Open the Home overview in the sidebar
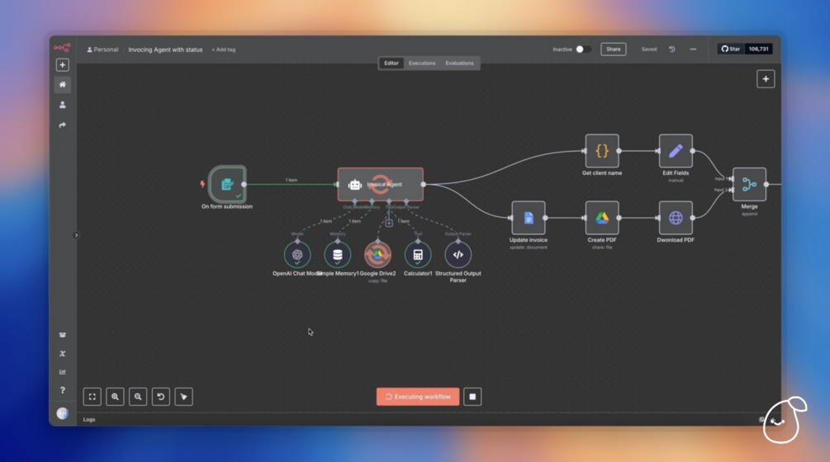Screen dimensions: 830x462 coord(63,85)
